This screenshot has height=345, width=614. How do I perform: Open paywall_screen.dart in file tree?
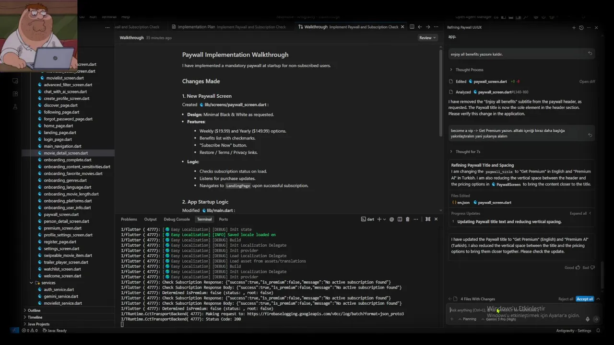(61, 215)
